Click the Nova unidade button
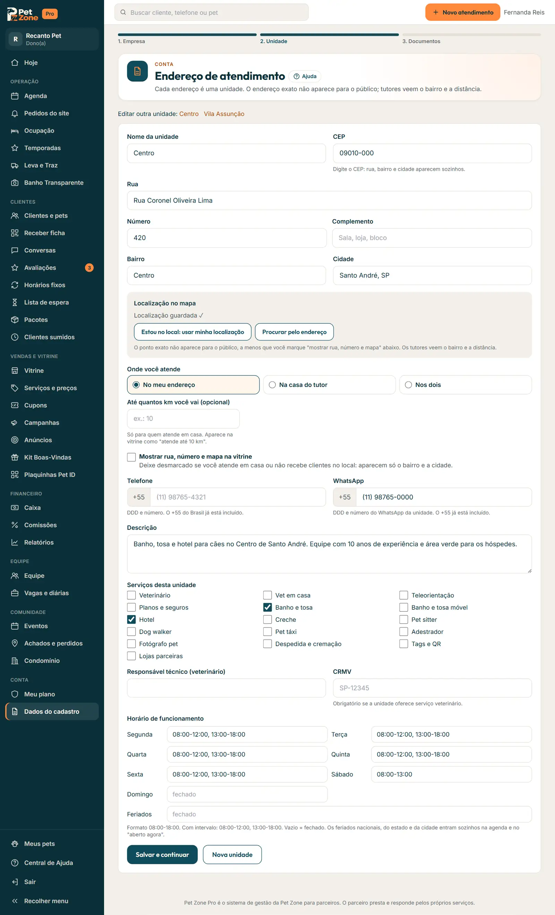This screenshot has width=555, height=915. pos(232,855)
